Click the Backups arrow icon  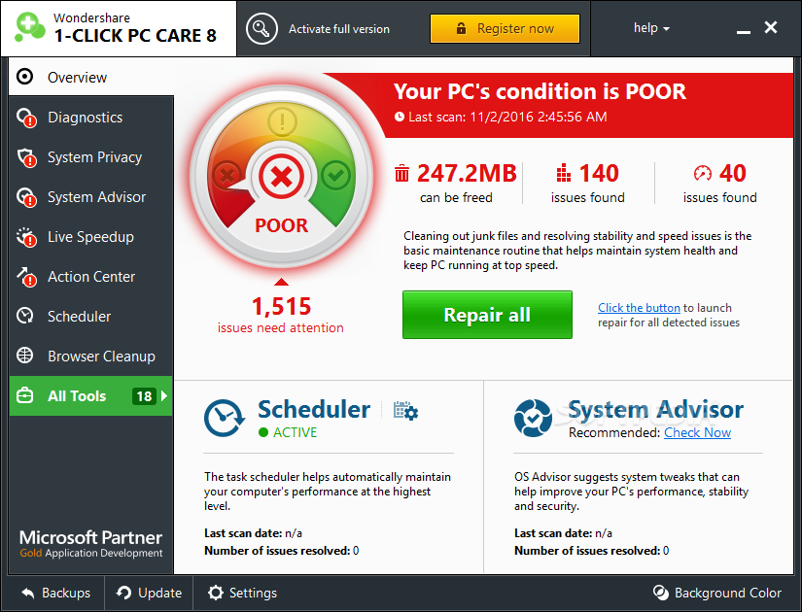(x=28, y=594)
